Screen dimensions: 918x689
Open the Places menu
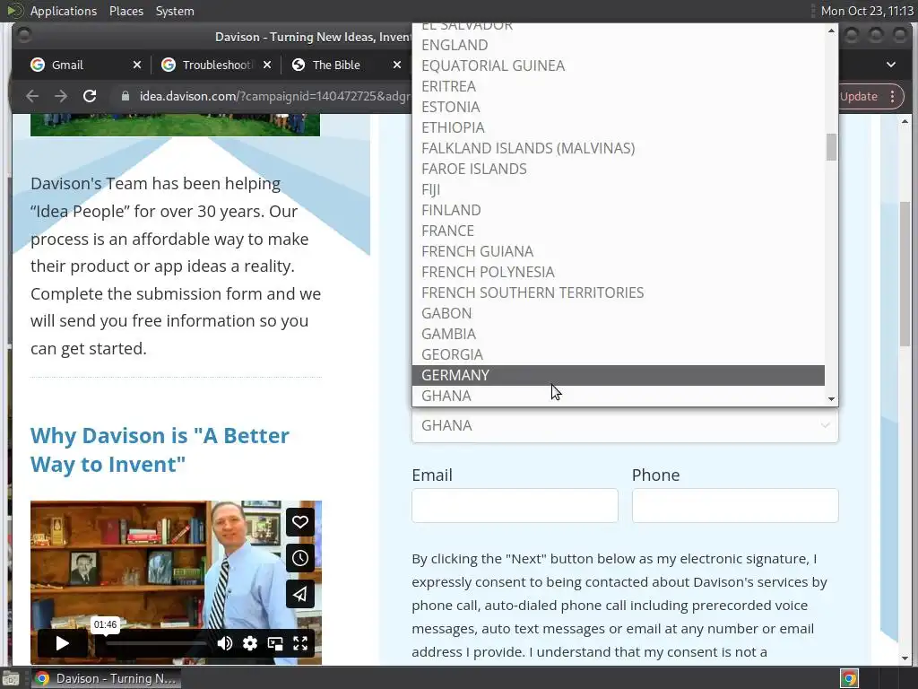126,11
